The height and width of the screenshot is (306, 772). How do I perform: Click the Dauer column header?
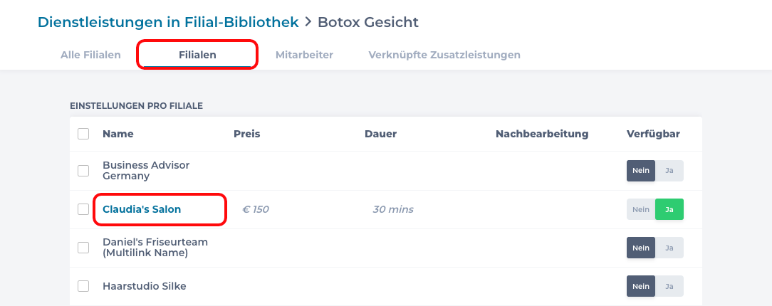380,134
